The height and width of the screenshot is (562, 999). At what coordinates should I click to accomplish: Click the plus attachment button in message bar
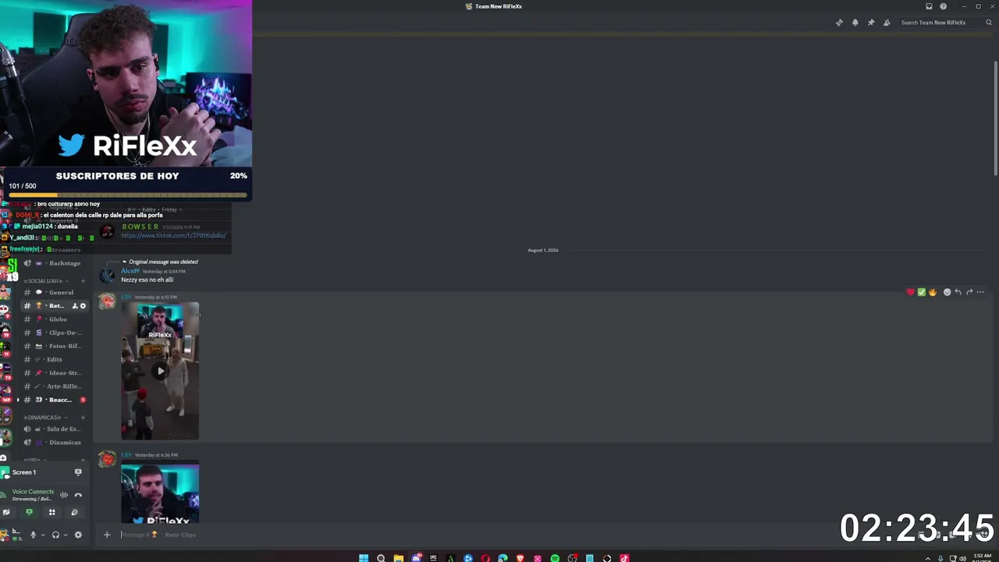107,535
